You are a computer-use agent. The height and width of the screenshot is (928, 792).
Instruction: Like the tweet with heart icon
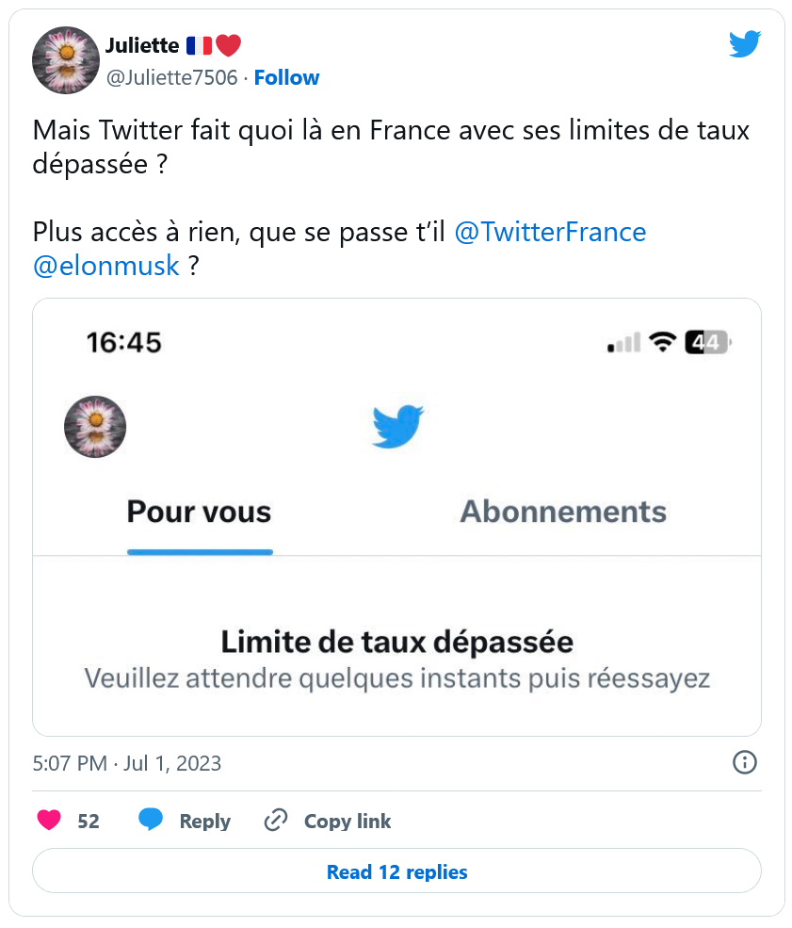[49, 821]
